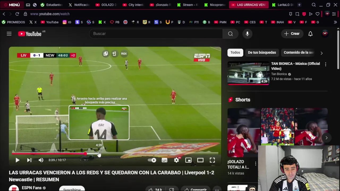
Task: Open the browser easy setup sliders icon
Action: [334, 14]
